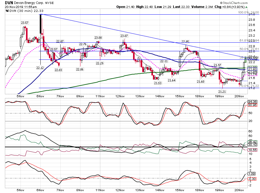Select the 21.60 low label
The width and height of the screenshot is (260, 193).
(x=201, y=81)
